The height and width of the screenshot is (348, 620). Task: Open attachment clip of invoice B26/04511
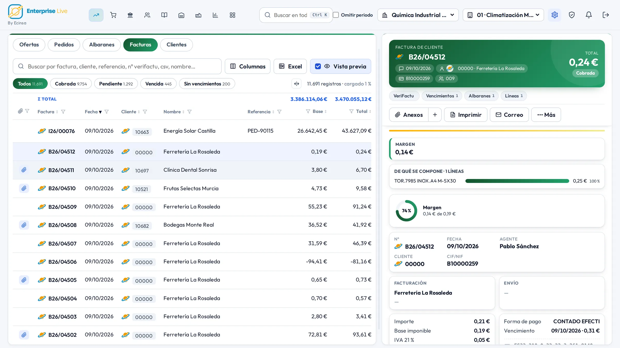pyautogui.click(x=24, y=170)
